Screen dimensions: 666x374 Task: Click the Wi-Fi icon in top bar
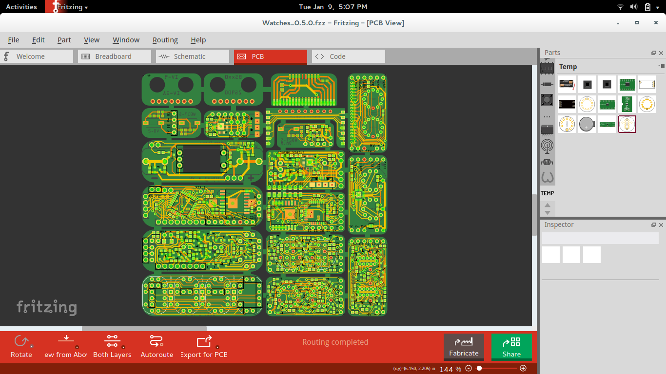[x=621, y=7]
